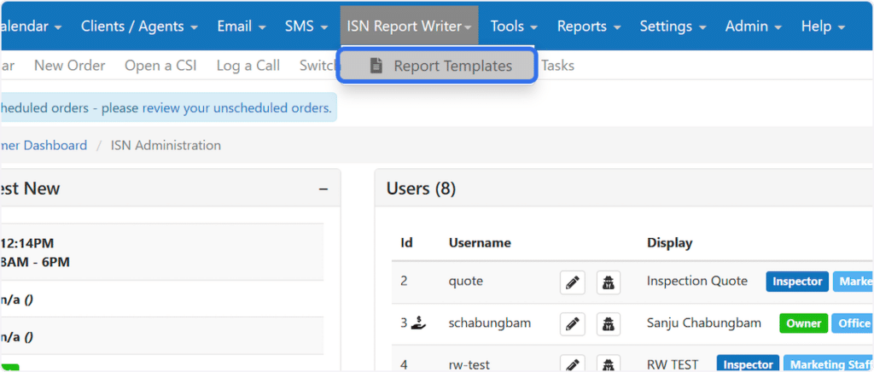Open a CSI from the quick links
This screenshot has height=372, width=874.
pyautogui.click(x=160, y=66)
